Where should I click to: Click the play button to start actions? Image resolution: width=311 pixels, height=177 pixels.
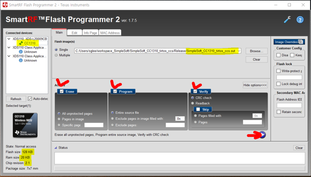pos(262,135)
